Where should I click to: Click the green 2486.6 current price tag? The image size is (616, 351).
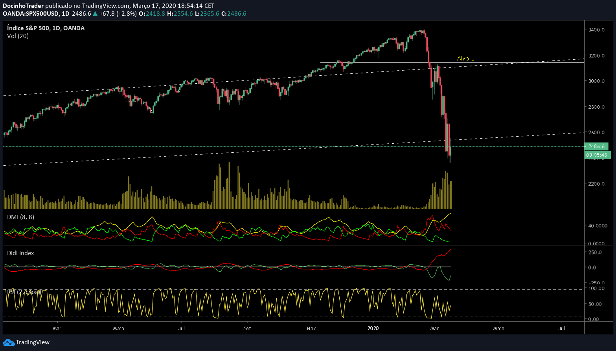click(596, 146)
